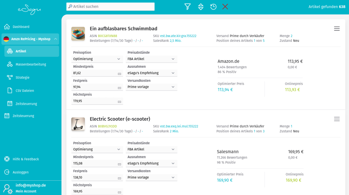The height and width of the screenshot is (195, 349).
Task: Open Massenbearbeitung in sidebar
Action: click(x=31, y=64)
